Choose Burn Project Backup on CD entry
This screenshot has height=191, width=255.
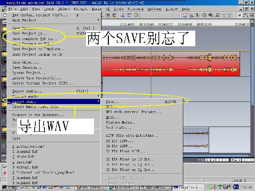54,55
